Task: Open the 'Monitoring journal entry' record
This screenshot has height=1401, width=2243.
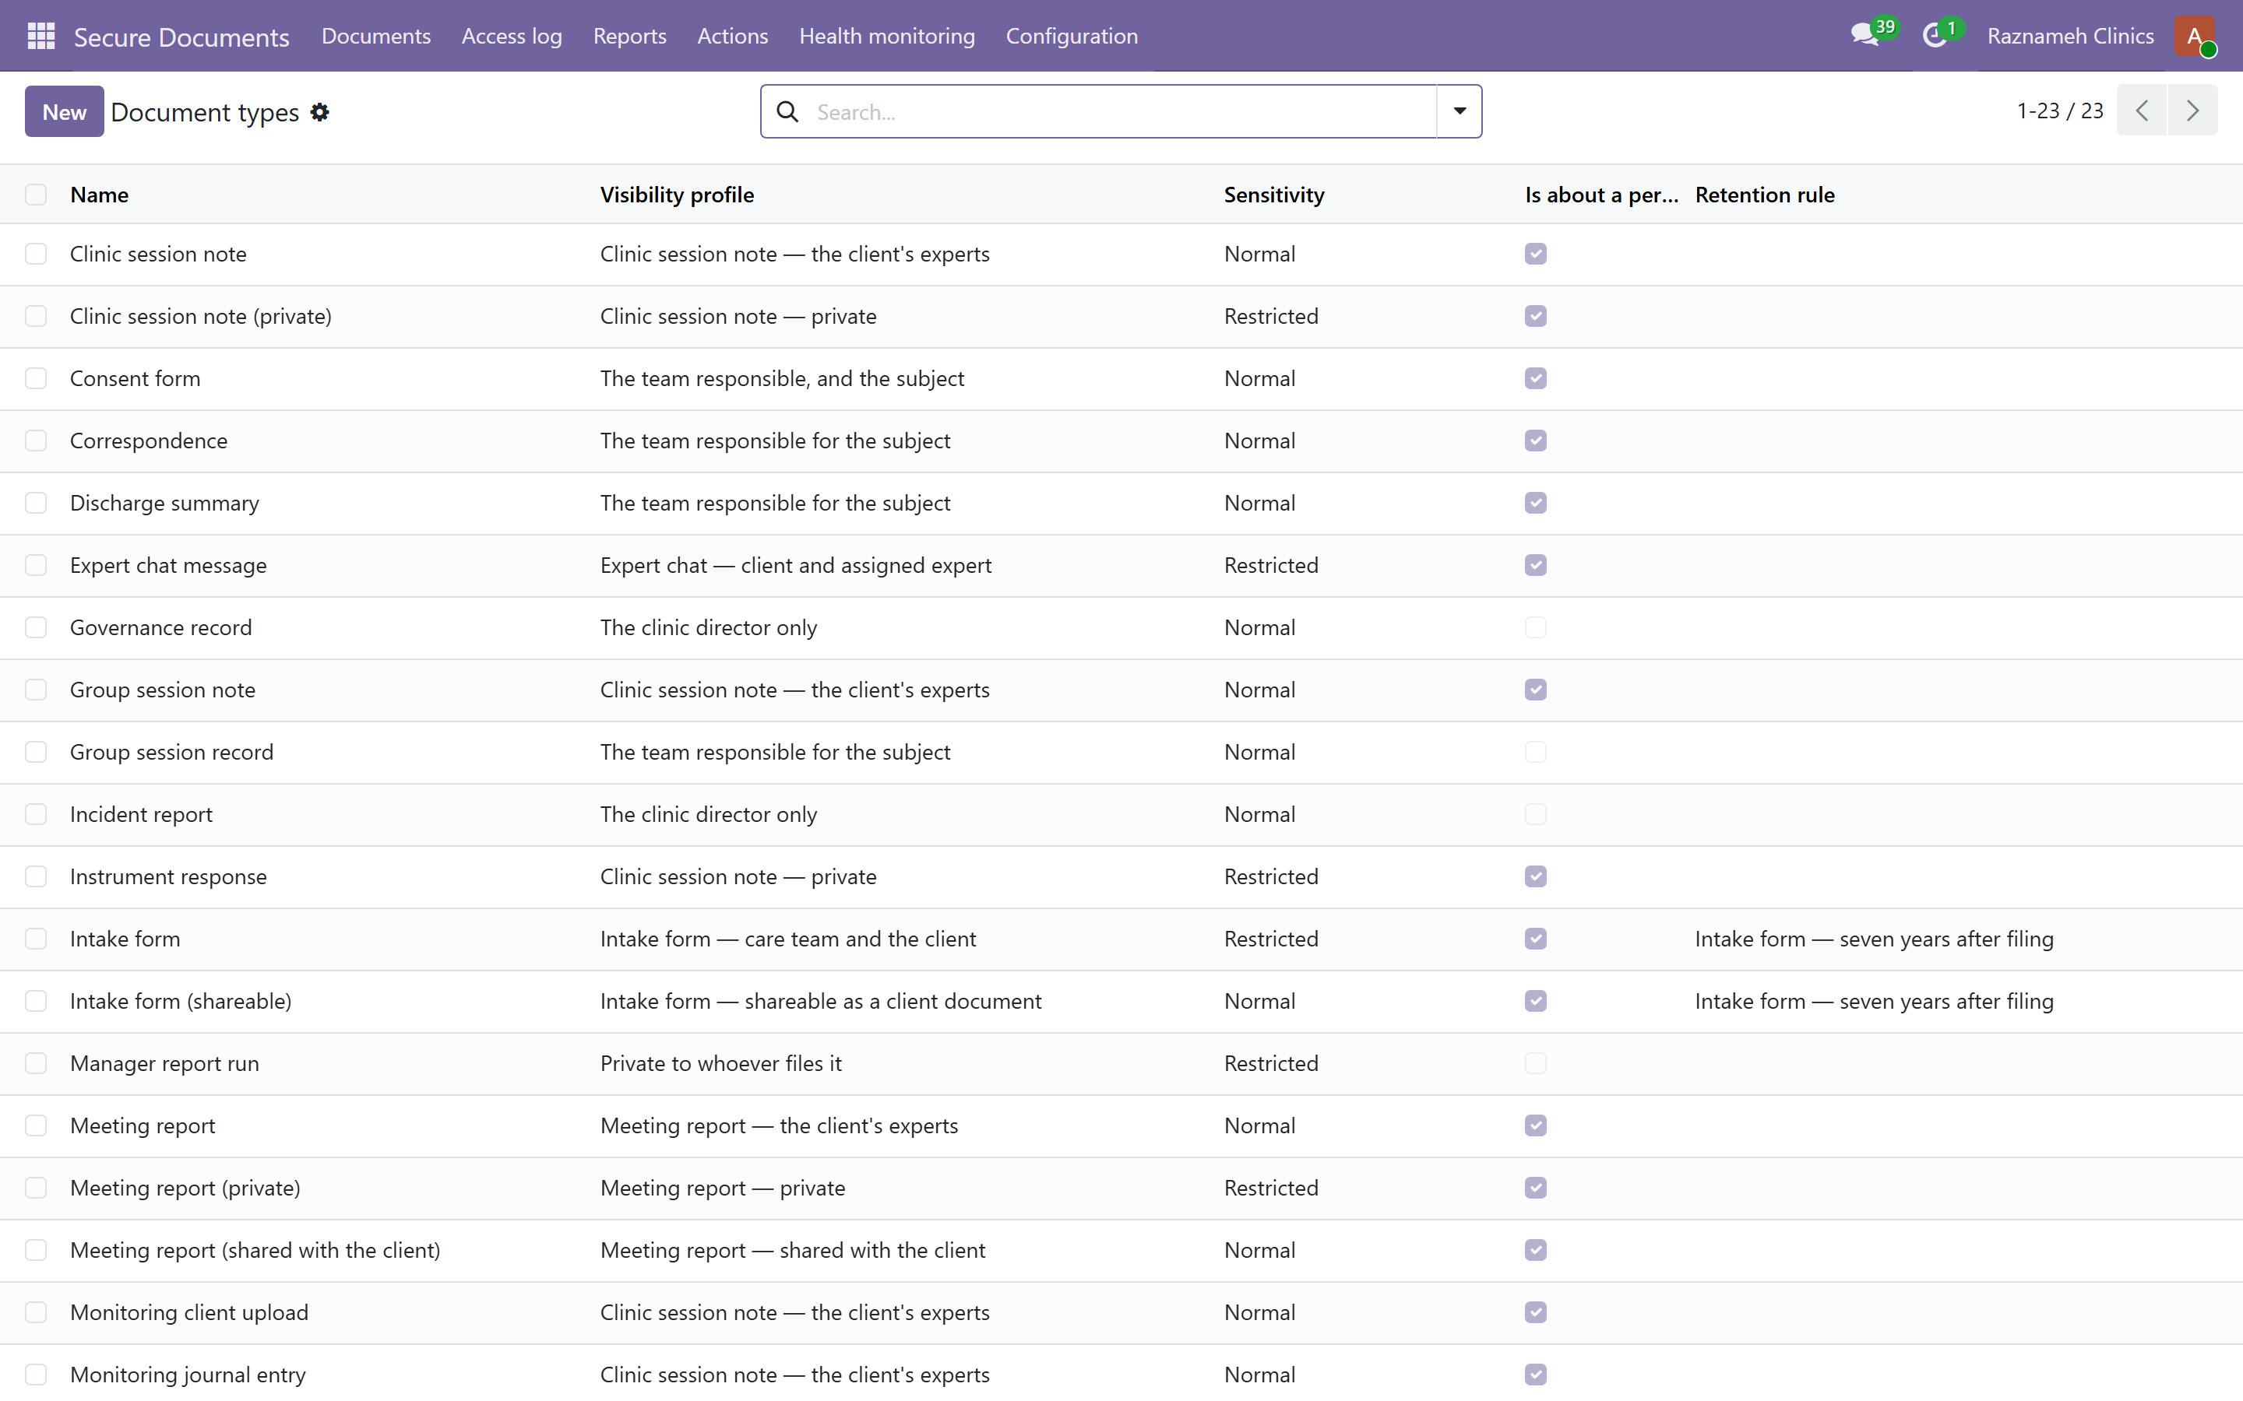Action: click(x=188, y=1374)
